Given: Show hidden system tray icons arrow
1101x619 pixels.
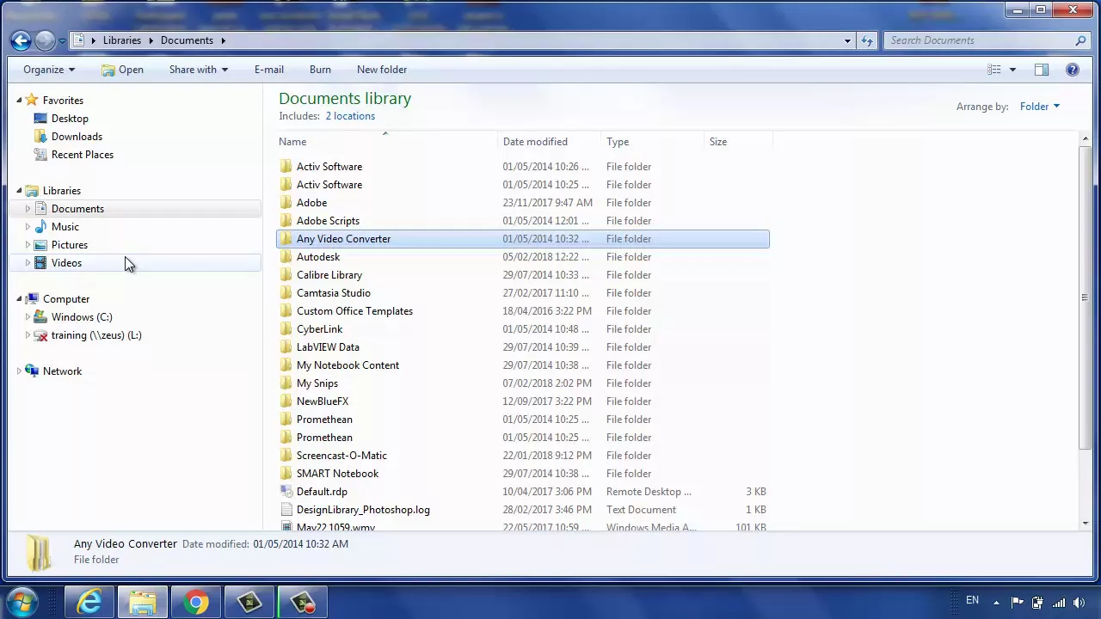Looking at the screenshot, I should click(x=996, y=602).
